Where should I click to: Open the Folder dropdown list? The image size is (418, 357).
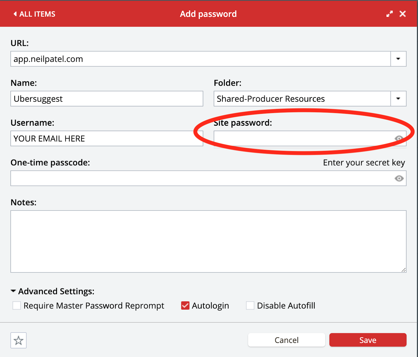pos(398,99)
